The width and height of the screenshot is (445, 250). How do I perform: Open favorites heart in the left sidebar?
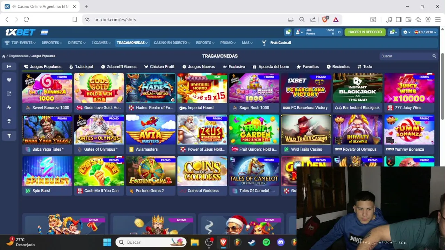point(9,80)
